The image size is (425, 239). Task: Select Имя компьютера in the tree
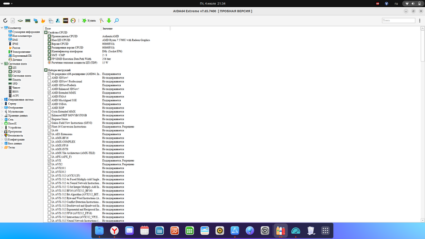point(22,36)
